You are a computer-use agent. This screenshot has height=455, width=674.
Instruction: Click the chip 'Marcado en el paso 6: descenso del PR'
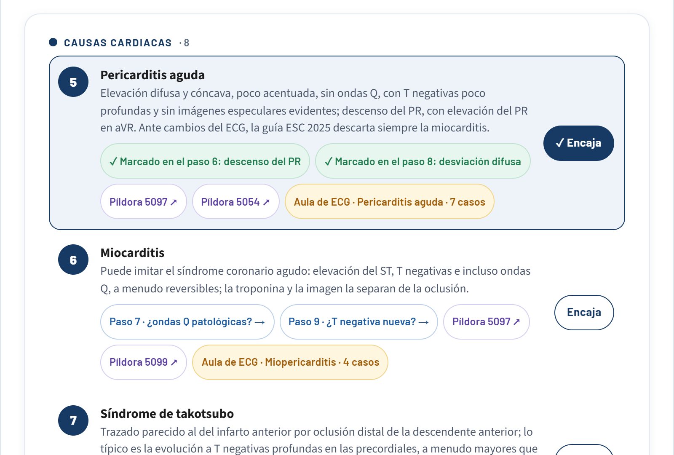click(205, 161)
